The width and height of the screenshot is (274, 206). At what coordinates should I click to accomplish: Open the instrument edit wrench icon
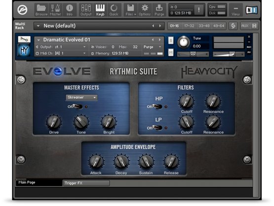[24, 40]
